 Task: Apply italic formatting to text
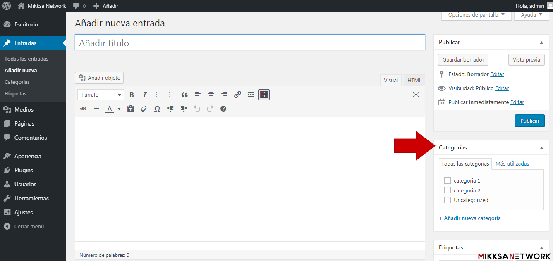point(145,95)
